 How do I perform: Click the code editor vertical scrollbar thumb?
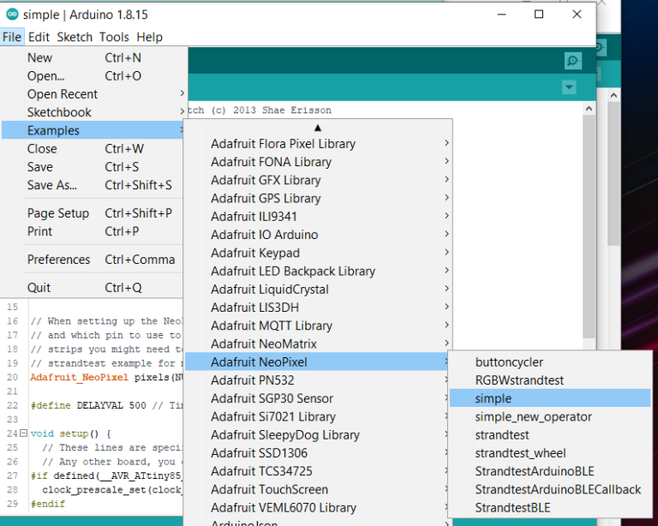(x=589, y=226)
